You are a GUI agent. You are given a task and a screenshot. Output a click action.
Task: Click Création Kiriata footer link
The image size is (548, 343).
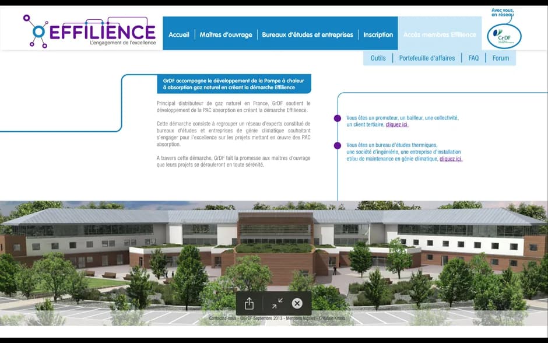[332, 318]
